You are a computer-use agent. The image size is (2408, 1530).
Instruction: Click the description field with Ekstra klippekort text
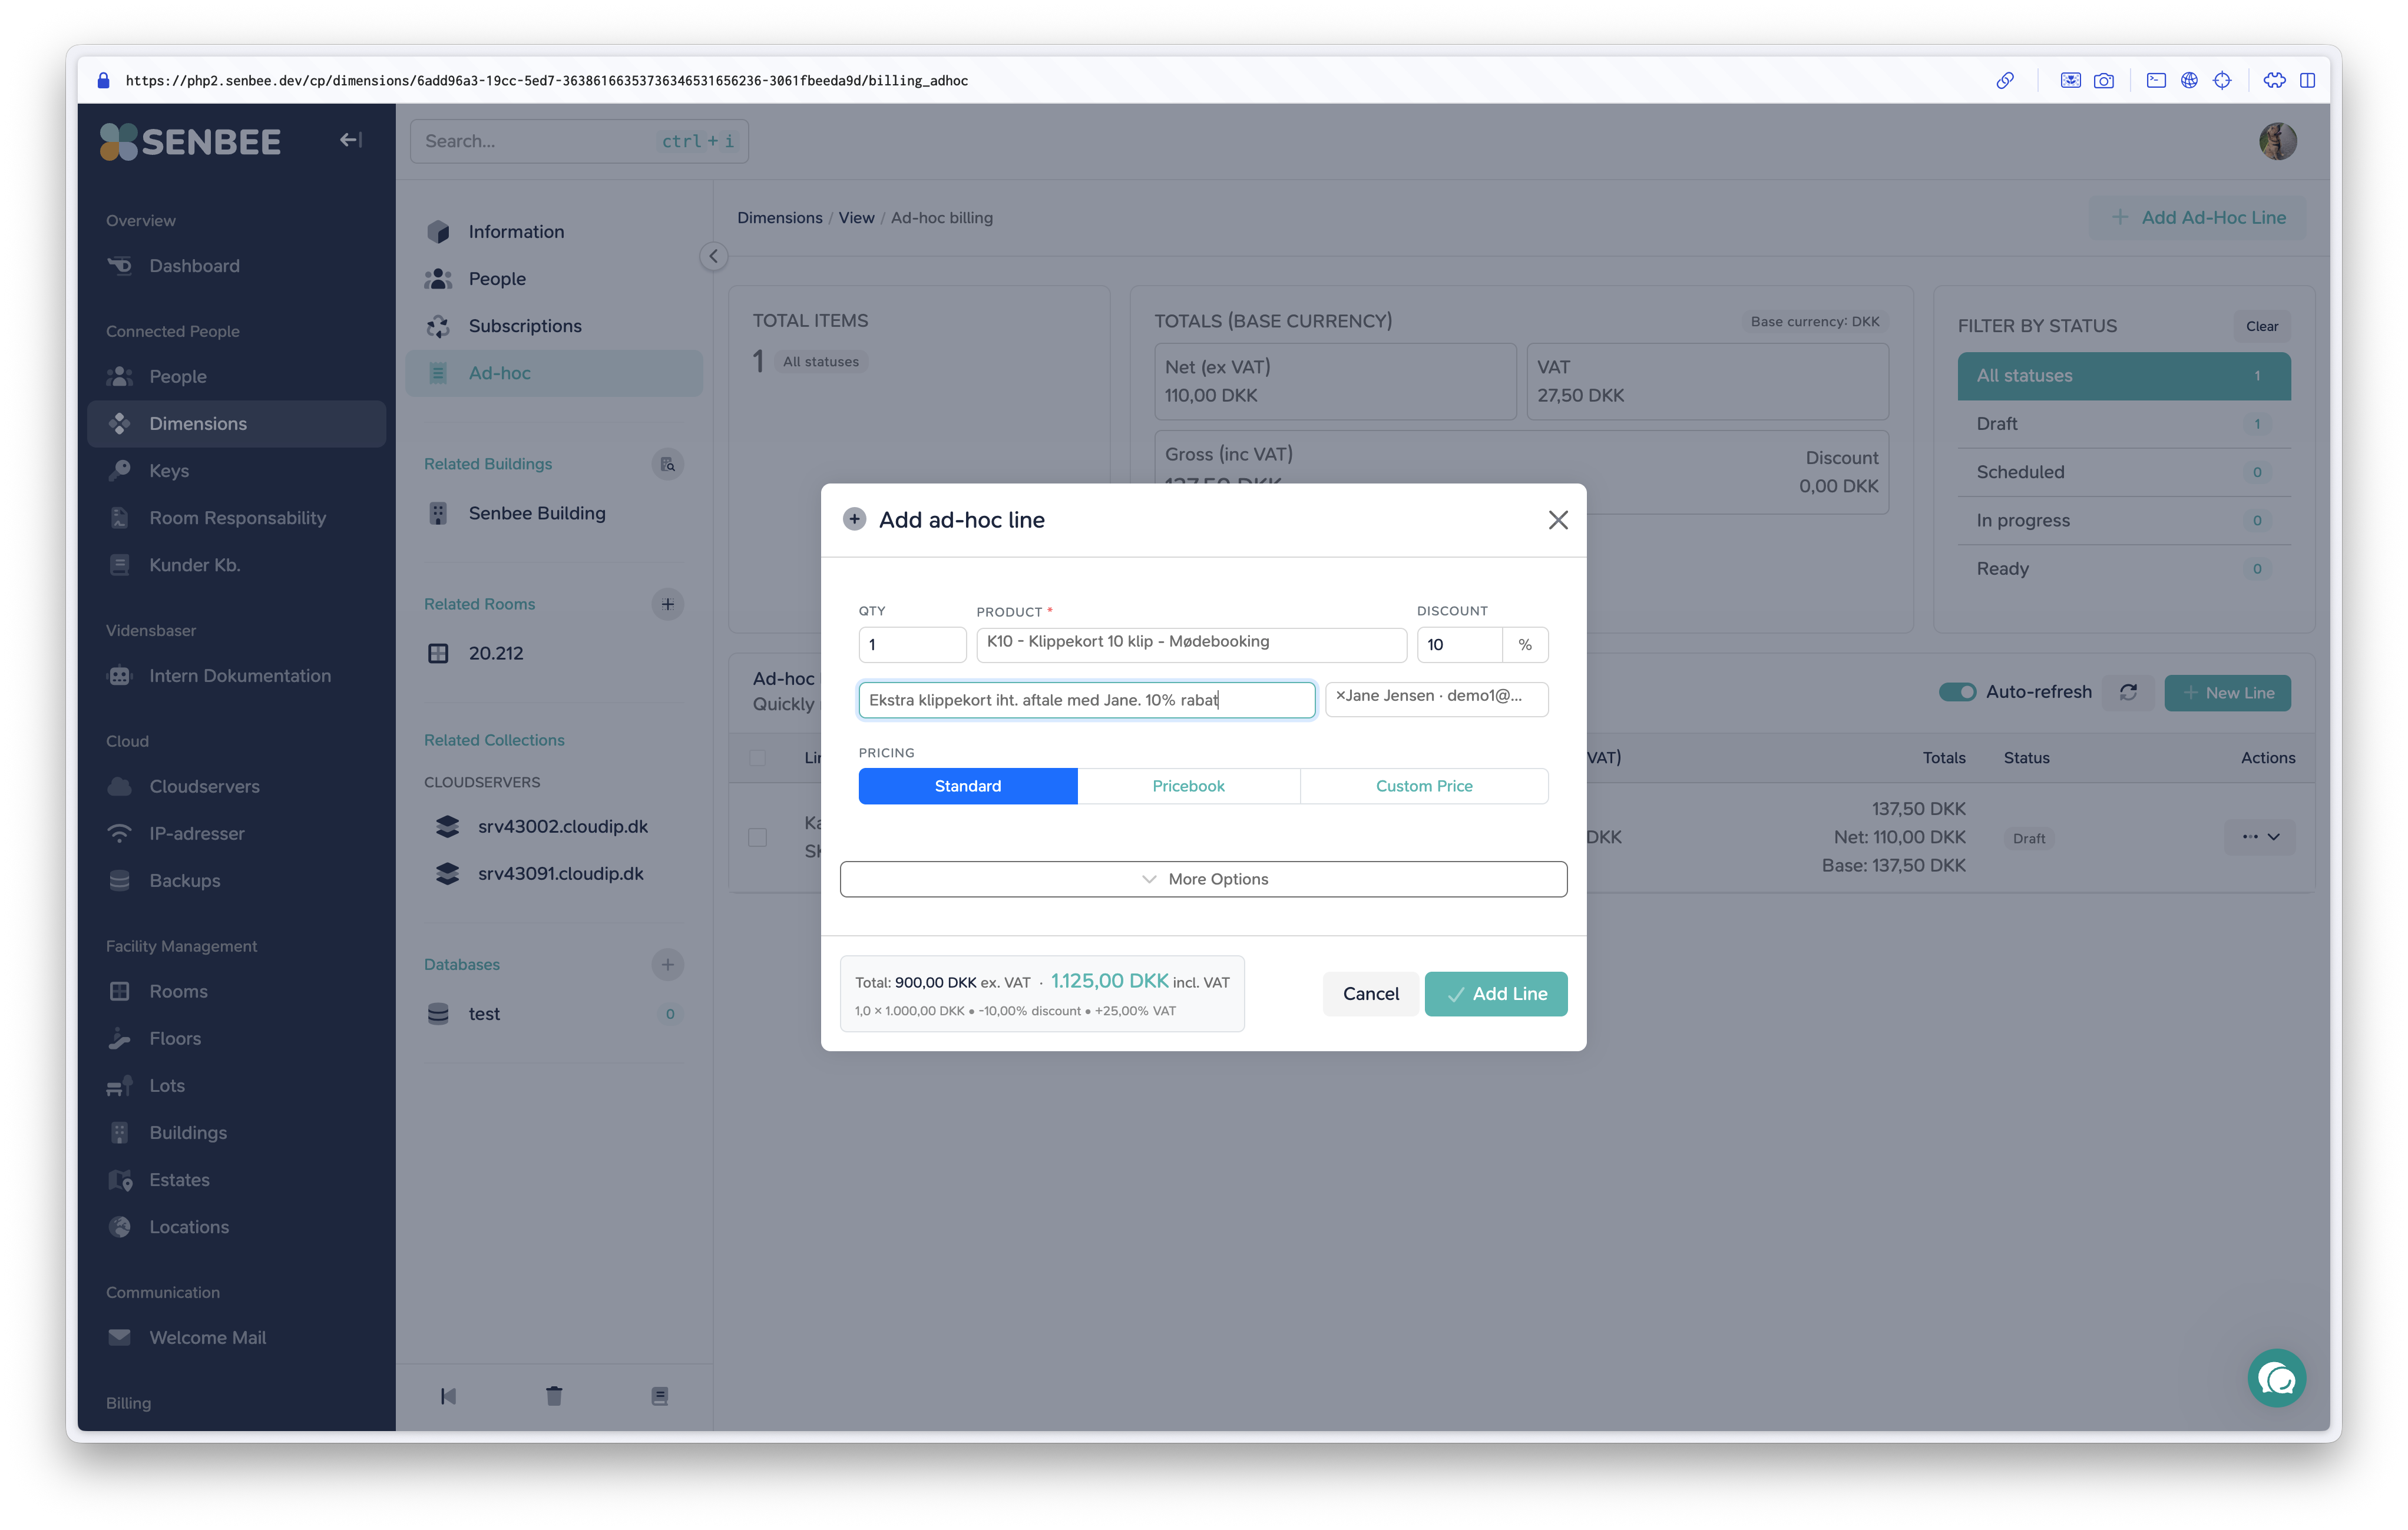(1086, 700)
